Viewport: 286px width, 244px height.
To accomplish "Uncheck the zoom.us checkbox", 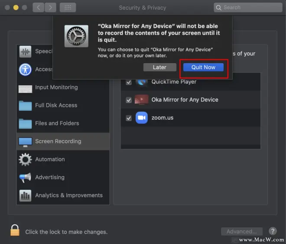I will tap(129, 118).
